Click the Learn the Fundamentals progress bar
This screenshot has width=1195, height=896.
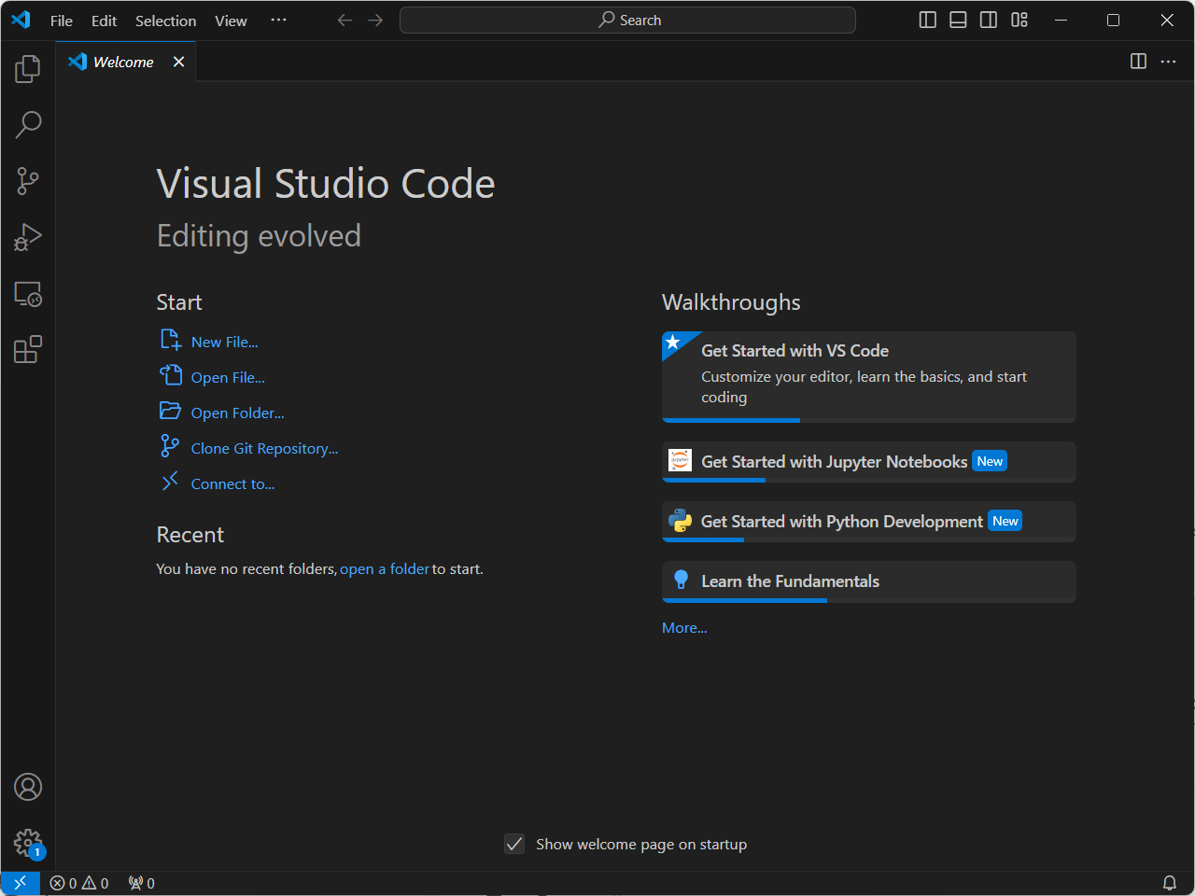[868, 600]
